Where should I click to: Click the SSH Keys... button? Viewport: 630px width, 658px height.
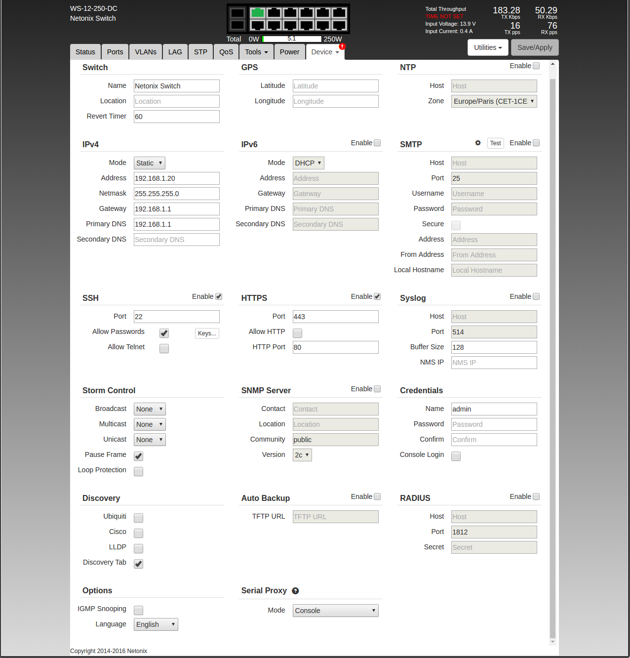207,333
